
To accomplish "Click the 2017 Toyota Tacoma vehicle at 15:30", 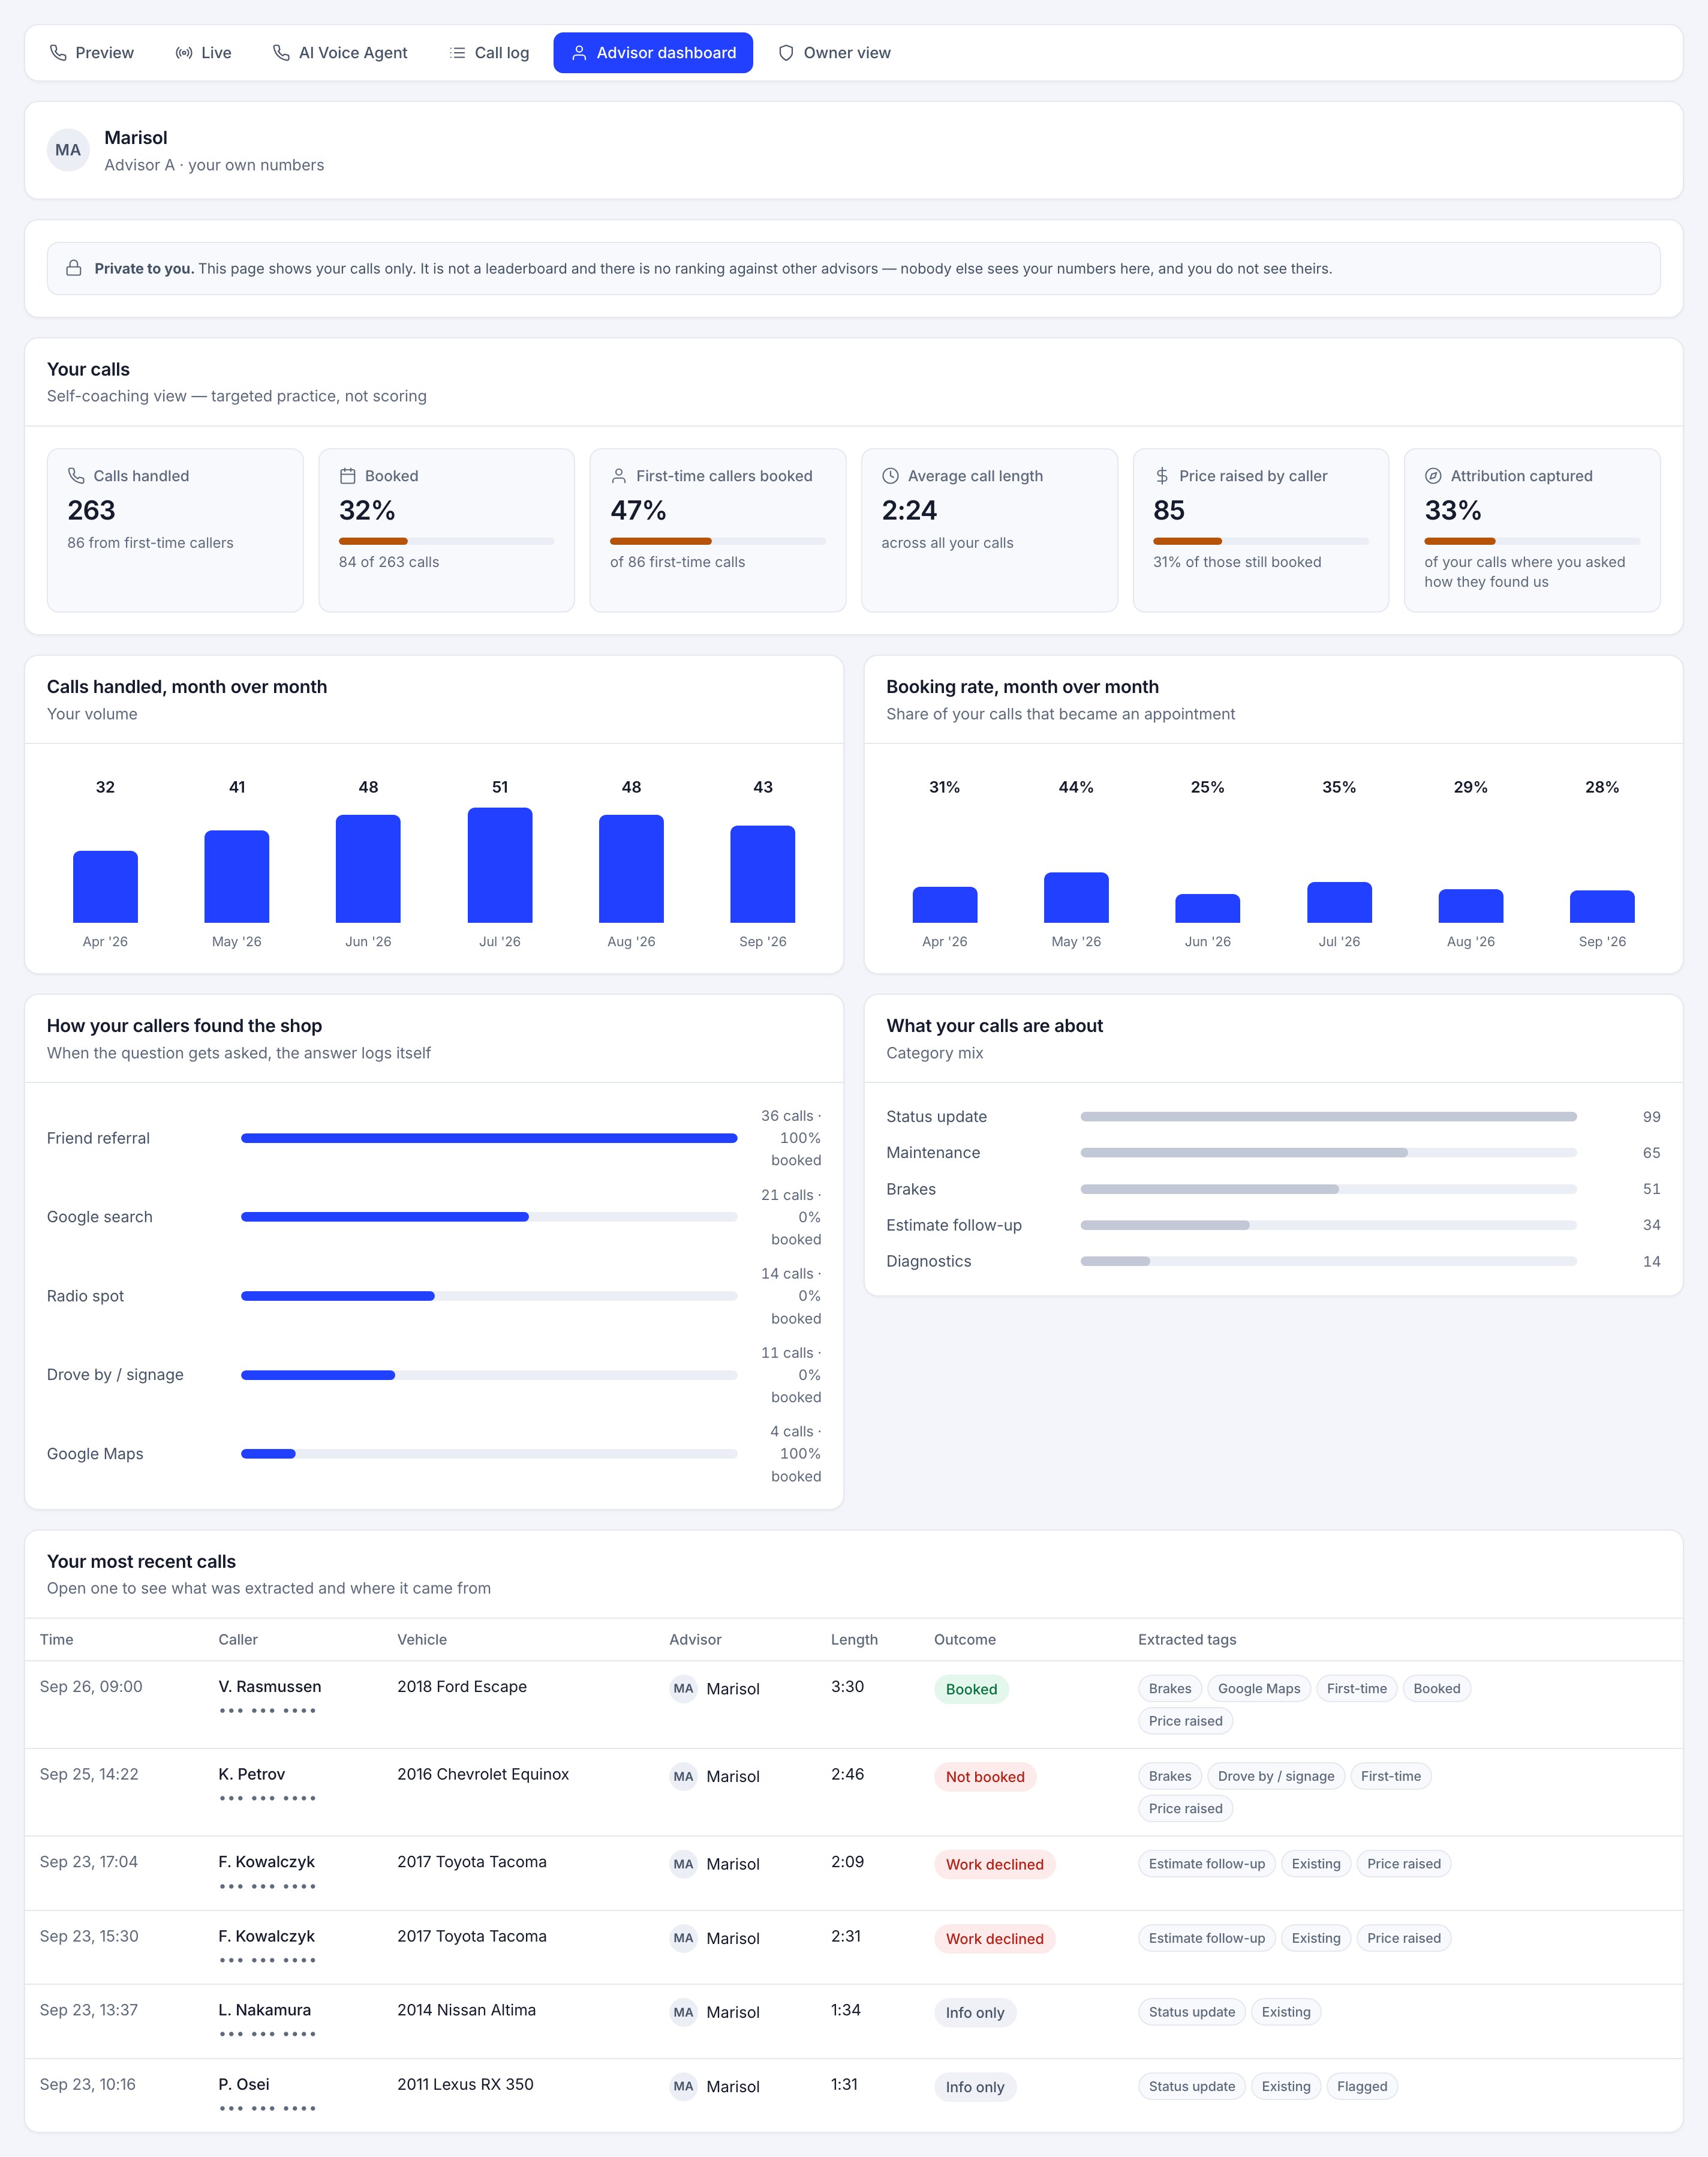I will (x=472, y=1936).
